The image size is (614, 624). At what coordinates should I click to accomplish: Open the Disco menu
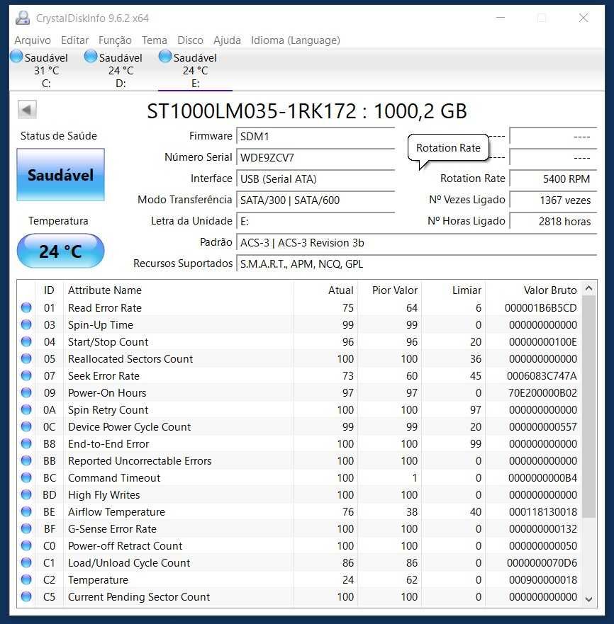[191, 40]
